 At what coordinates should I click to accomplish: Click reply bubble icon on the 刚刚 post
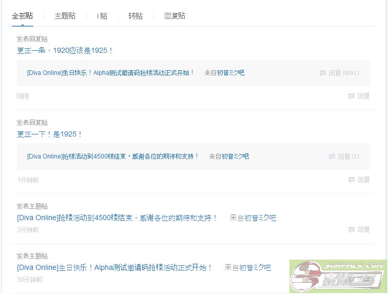pyautogui.click(x=352, y=96)
